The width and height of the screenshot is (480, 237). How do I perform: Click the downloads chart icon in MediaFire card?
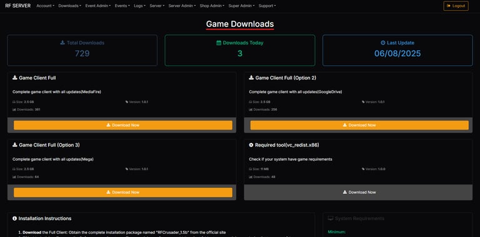coord(14,109)
